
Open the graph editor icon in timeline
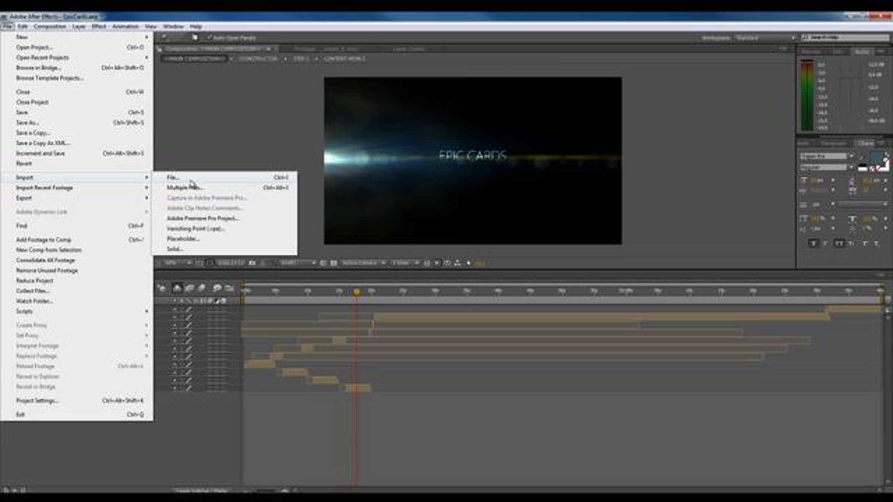(230, 288)
